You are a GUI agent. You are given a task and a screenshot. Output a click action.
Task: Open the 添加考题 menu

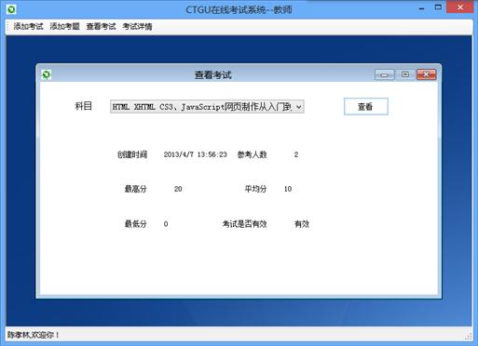coord(64,27)
